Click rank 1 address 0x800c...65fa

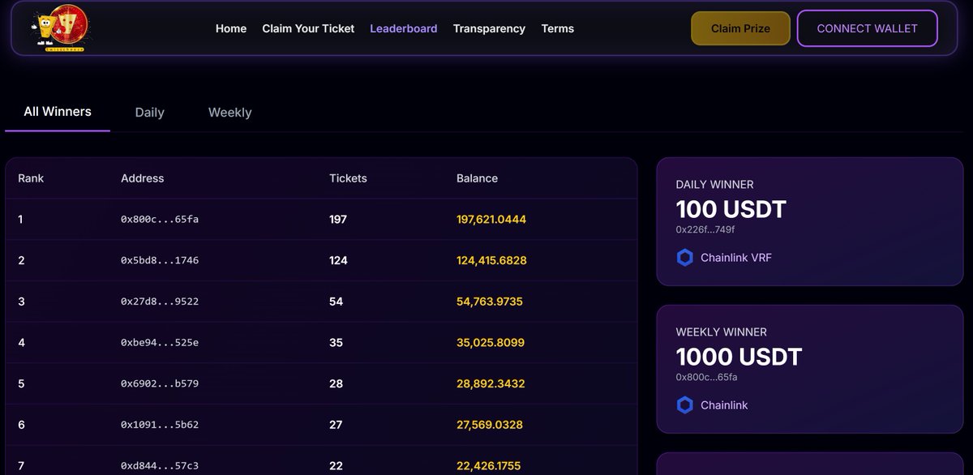click(160, 220)
